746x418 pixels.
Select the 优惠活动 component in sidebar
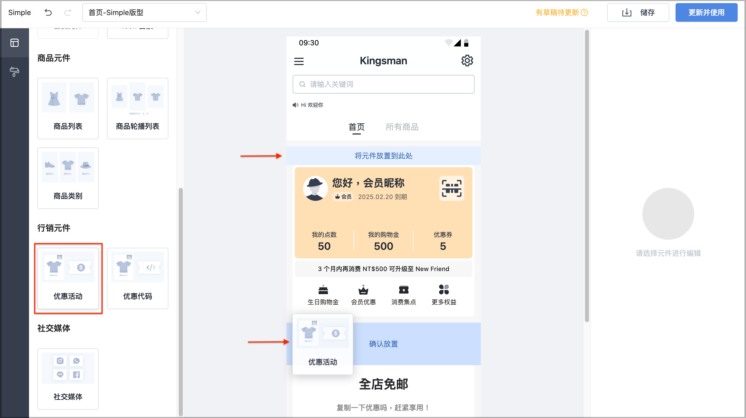(x=68, y=278)
